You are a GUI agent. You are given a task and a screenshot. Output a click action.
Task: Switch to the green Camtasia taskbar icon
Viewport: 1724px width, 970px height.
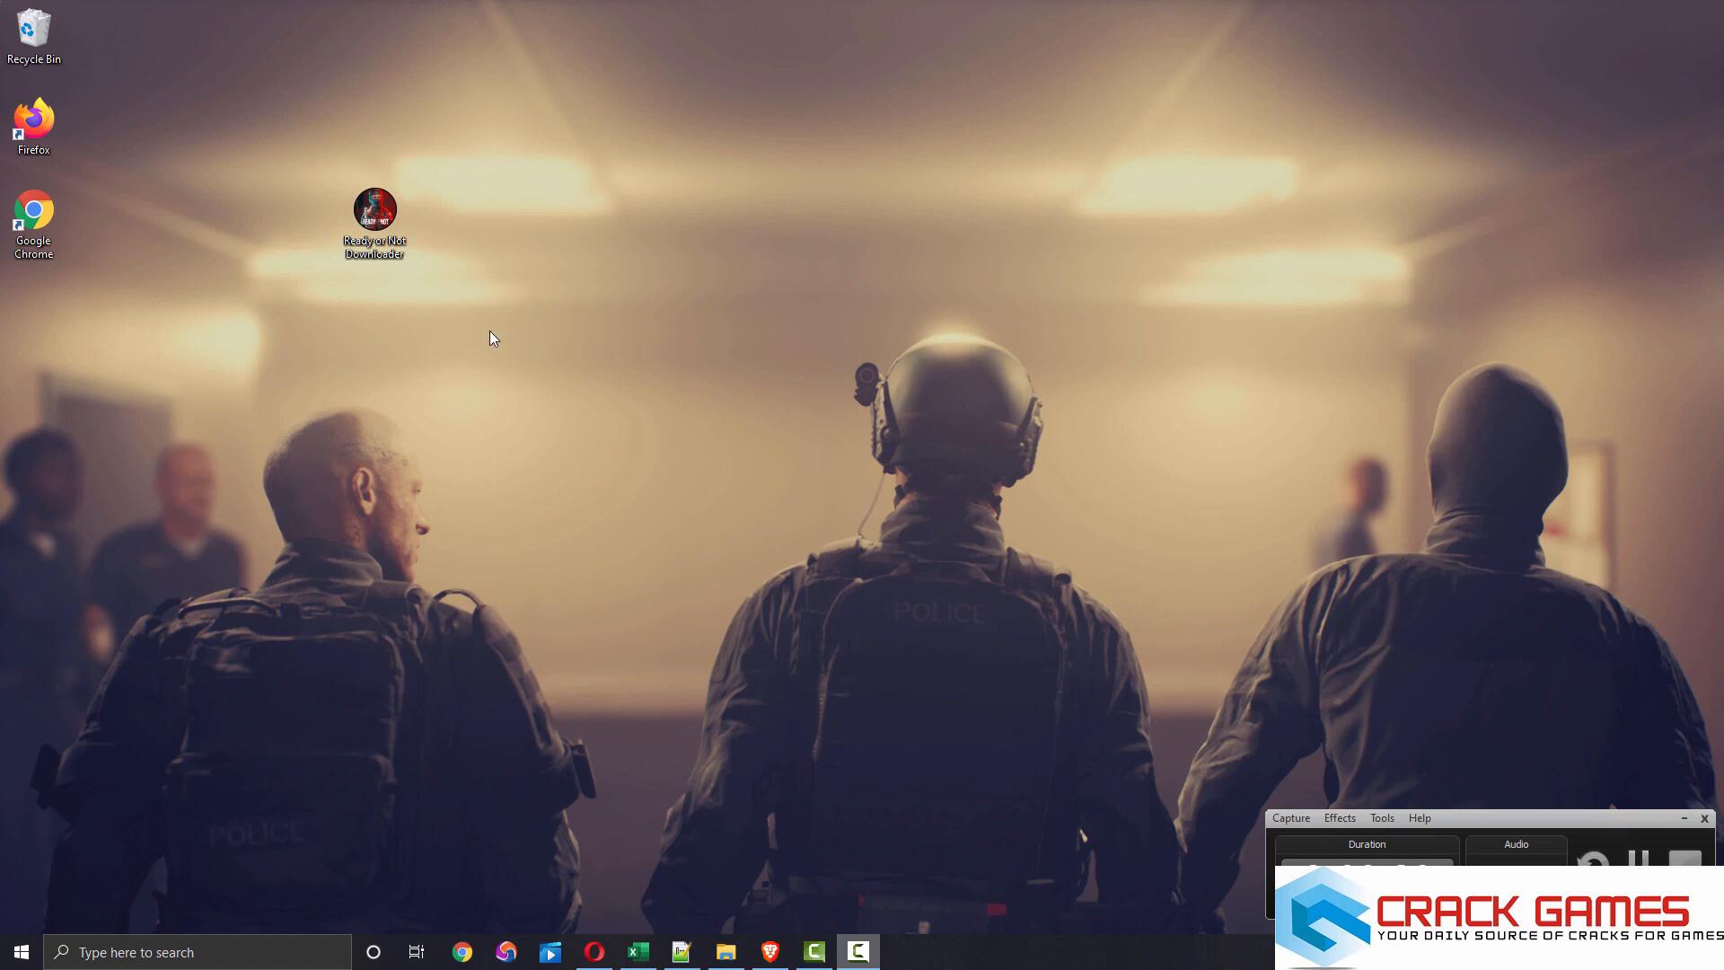point(814,952)
